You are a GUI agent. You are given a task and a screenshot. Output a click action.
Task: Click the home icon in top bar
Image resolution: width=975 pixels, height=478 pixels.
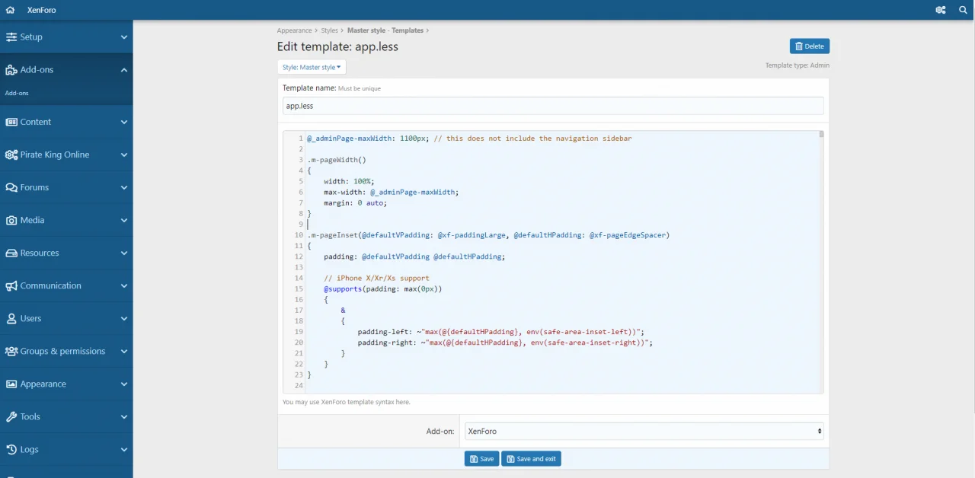[x=11, y=10]
